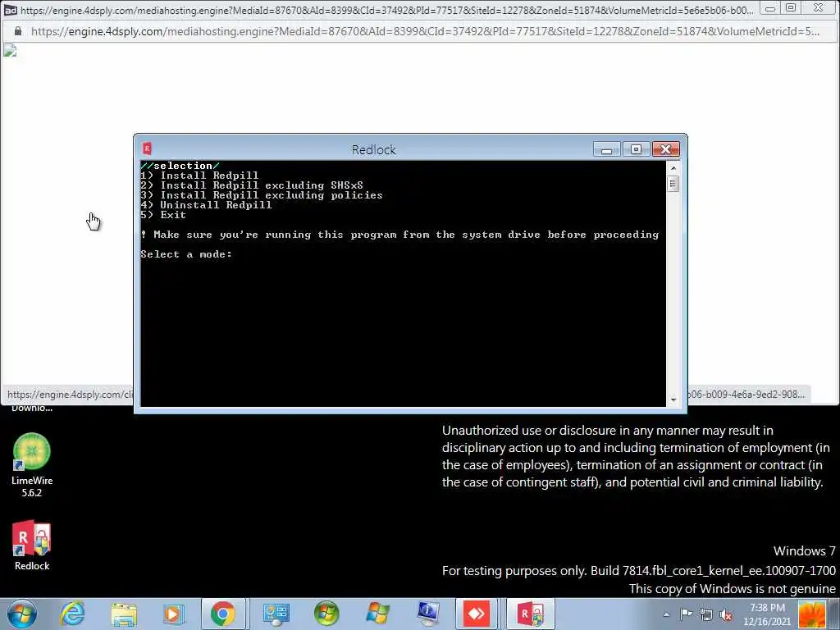Screen dimensions: 840x630
Task: Switch to Redlock taskbar button
Action: coord(530,614)
